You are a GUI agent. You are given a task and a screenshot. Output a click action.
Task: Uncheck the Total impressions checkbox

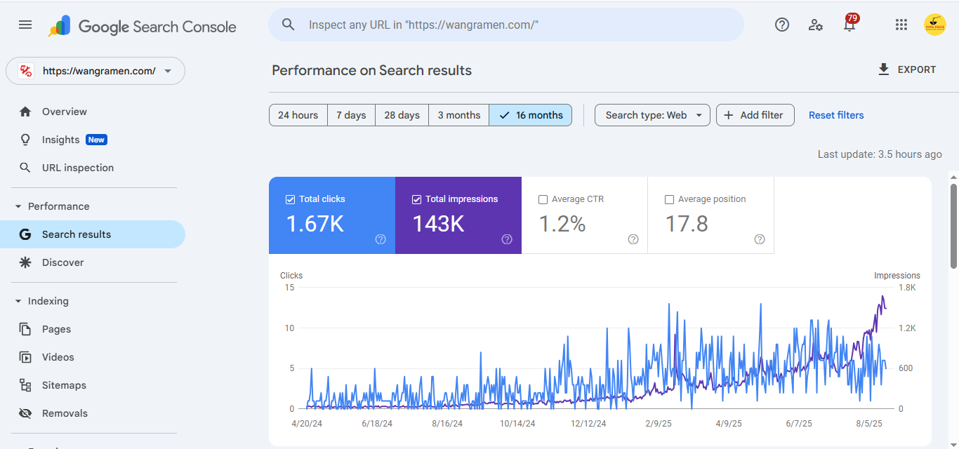click(x=416, y=199)
